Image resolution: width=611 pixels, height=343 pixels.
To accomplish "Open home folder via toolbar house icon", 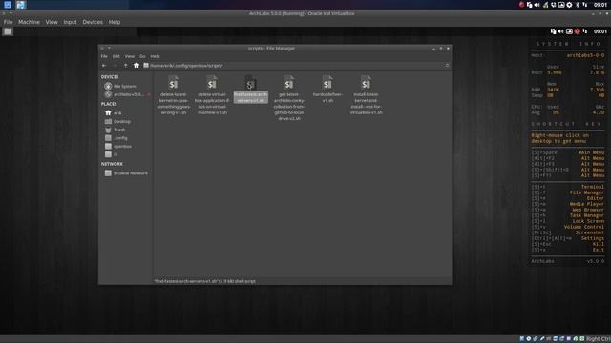I will [x=136, y=66].
